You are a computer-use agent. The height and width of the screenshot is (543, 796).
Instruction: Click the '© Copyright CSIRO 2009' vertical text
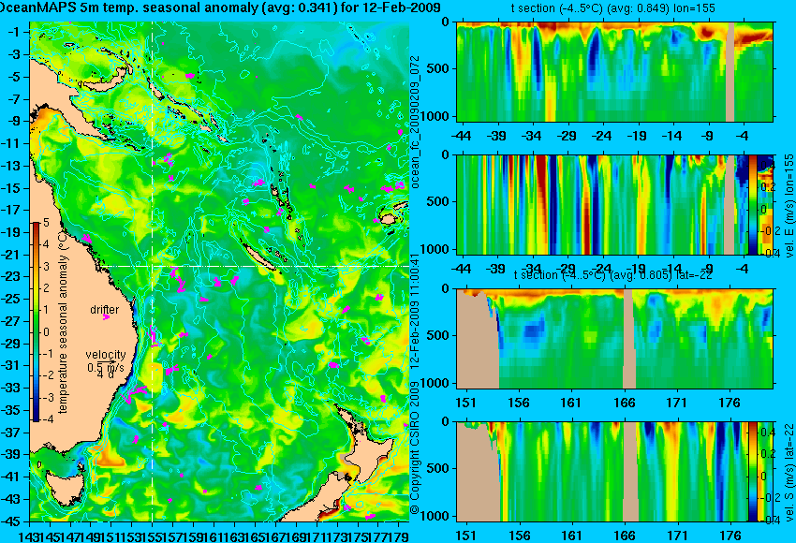pyautogui.click(x=415, y=448)
